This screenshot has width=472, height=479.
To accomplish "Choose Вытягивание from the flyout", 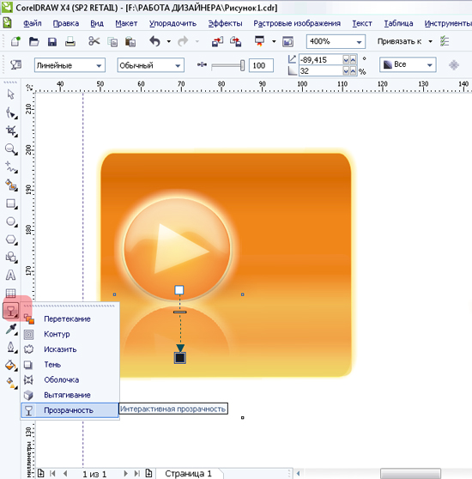I will coord(70,395).
